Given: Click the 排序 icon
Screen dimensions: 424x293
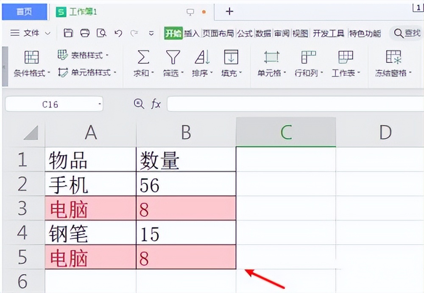Looking at the screenshot, I should coord(202,57).
